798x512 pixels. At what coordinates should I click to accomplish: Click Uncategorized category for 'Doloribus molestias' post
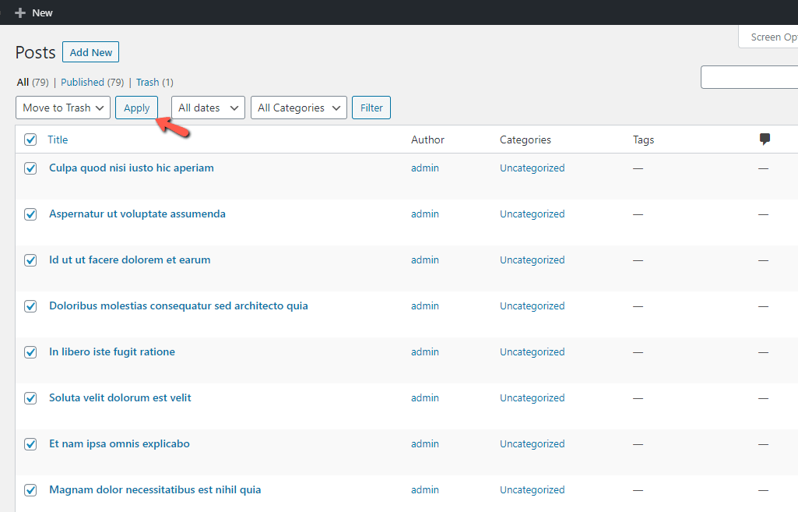coord(533,305)
